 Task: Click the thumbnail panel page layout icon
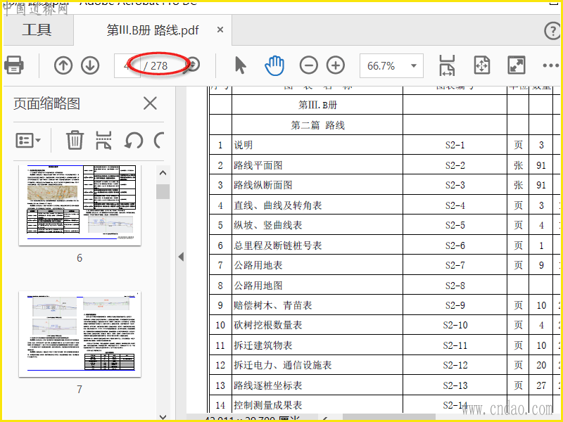(103, 140)
